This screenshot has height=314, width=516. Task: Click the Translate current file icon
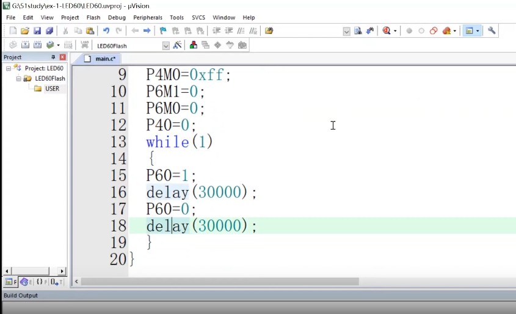13,45
